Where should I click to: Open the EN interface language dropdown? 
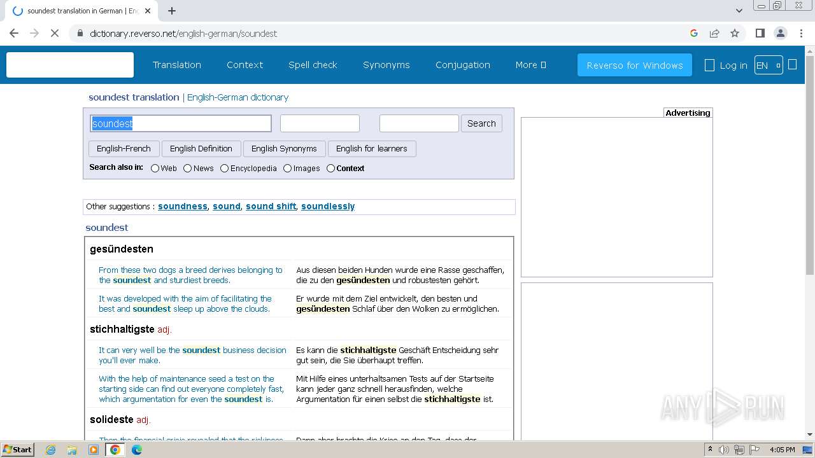[x=769, y=65]
